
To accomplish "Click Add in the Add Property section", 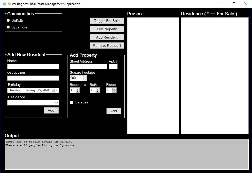I will [114, 111].
